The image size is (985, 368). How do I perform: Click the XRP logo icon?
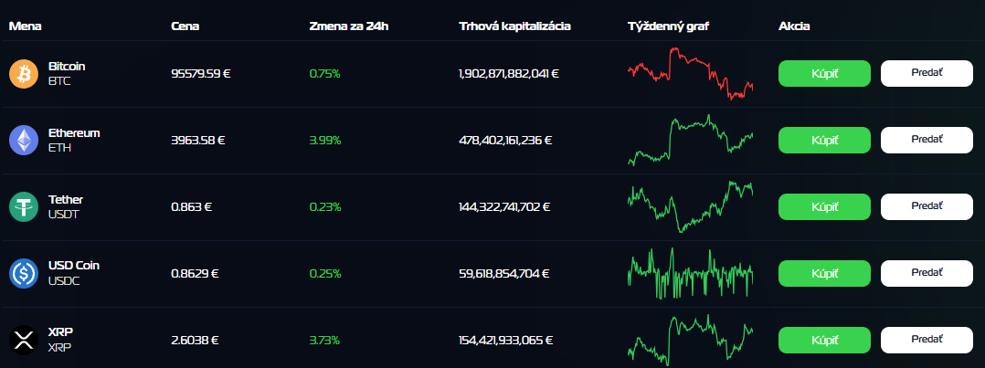pos(24,340)
